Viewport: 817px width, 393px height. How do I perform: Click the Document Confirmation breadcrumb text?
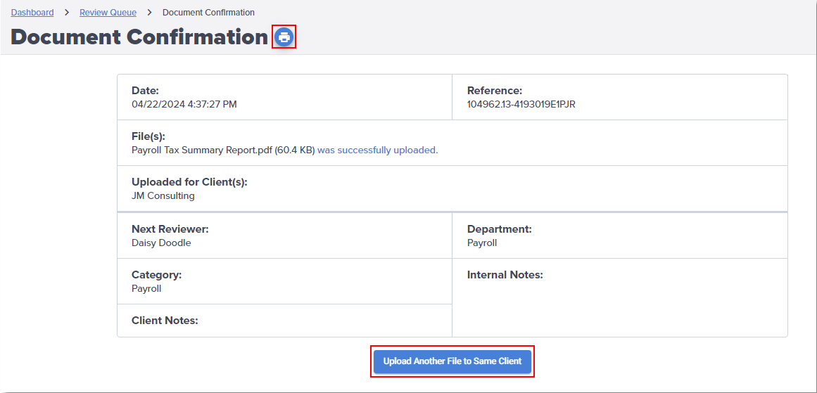pyautogui.click(x=208, y=12)
